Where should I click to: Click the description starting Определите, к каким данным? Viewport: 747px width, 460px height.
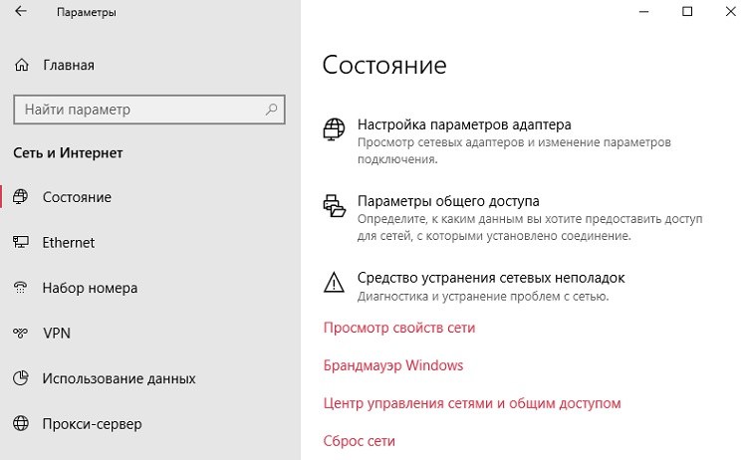[530, 227]
